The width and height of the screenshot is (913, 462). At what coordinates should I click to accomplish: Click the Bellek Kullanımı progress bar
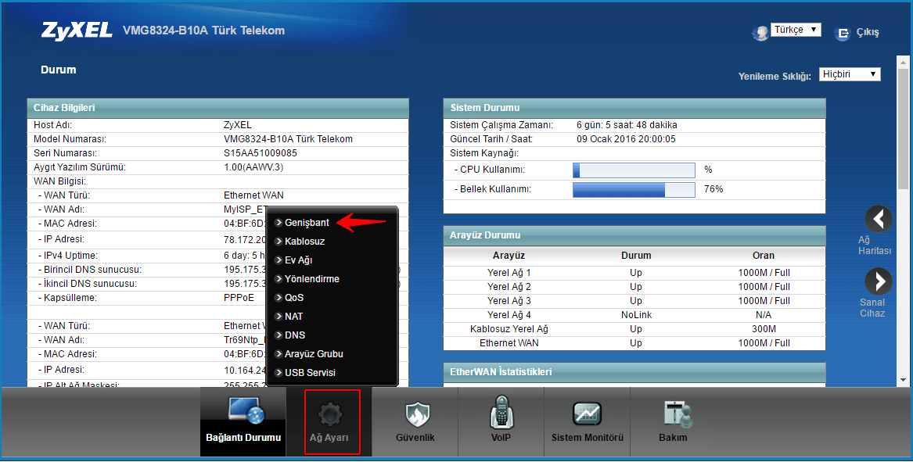(634, 189)
